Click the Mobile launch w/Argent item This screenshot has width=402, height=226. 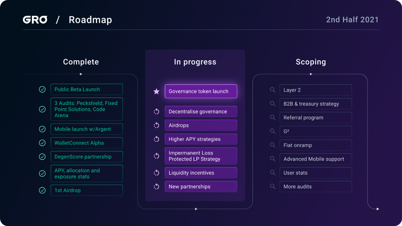point(87,129)
